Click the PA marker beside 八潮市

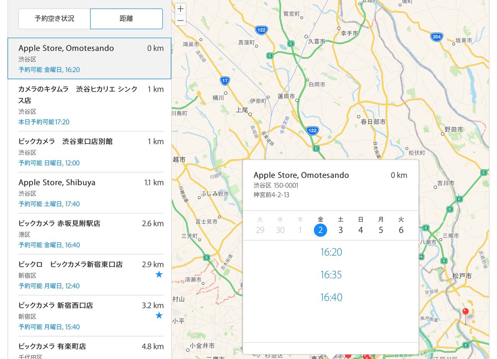421,256
